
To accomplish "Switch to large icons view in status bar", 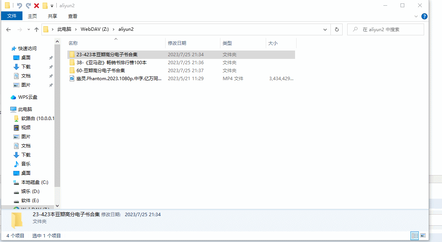I will click(423, 236).
